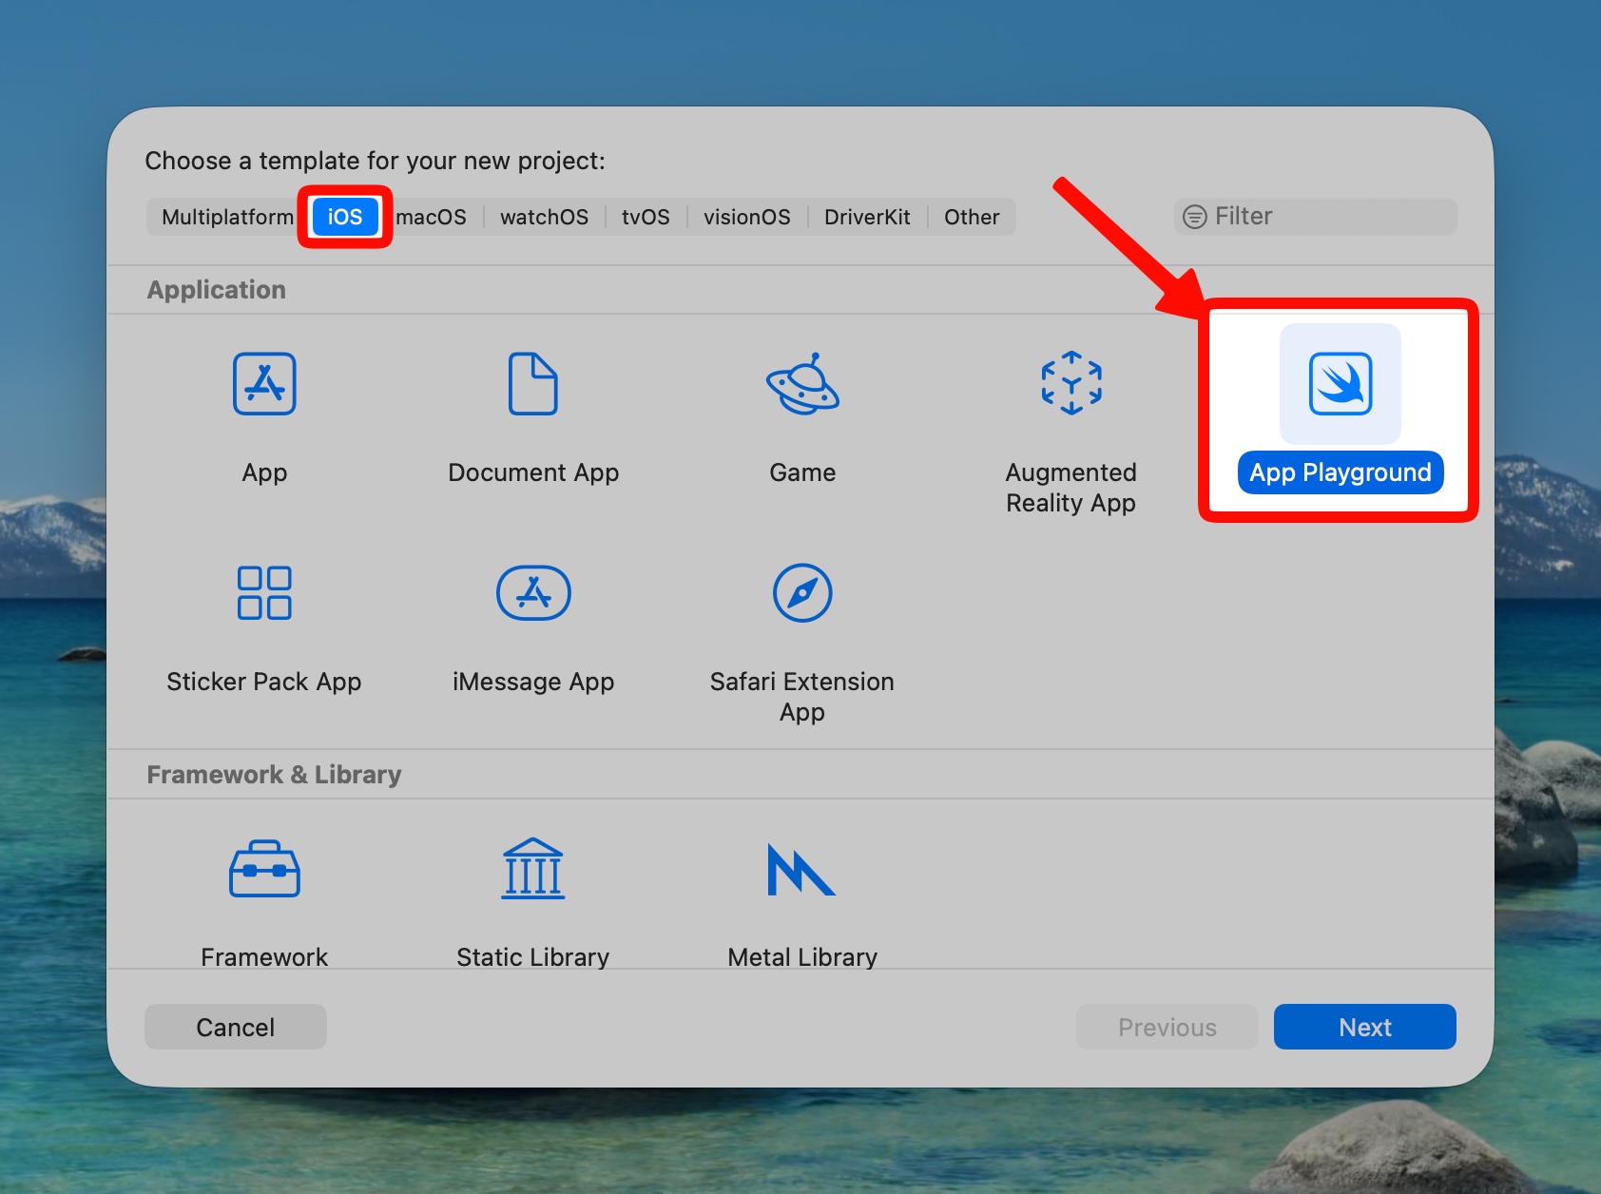Choose the Metal Library icon
1601x1194 pixels.
tap(801, 869)
